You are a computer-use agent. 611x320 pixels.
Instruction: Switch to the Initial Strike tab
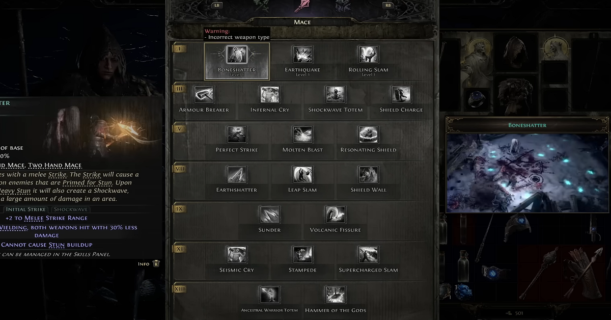(x=26, y=209)
